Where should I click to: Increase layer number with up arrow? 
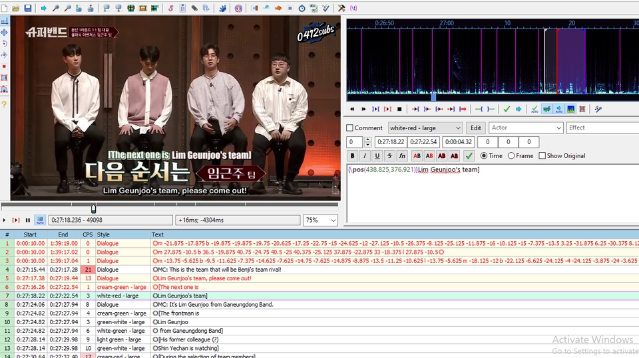[x=367, y=139]
